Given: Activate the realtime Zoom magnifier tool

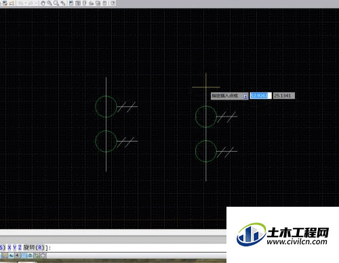Looking at the screenshot, I should click(x=49, y=3).
